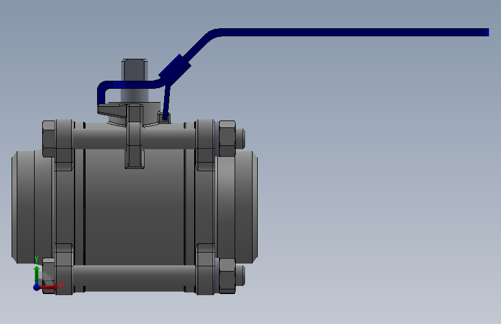Screen dimensions: 501x324
Task: Select the top-left hex bolt head
Action: tap(49, 139)
